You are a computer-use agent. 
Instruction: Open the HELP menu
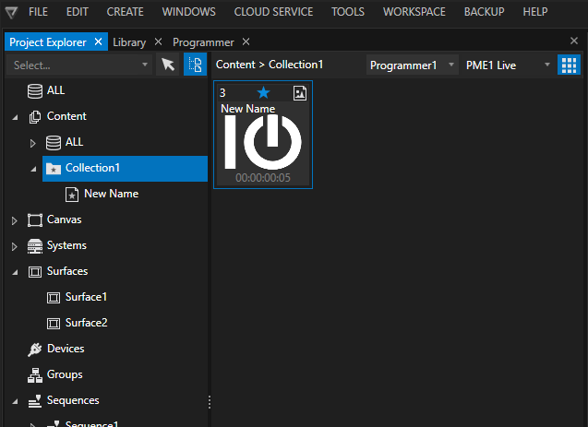pyautogui.click(x=535, y=12)
